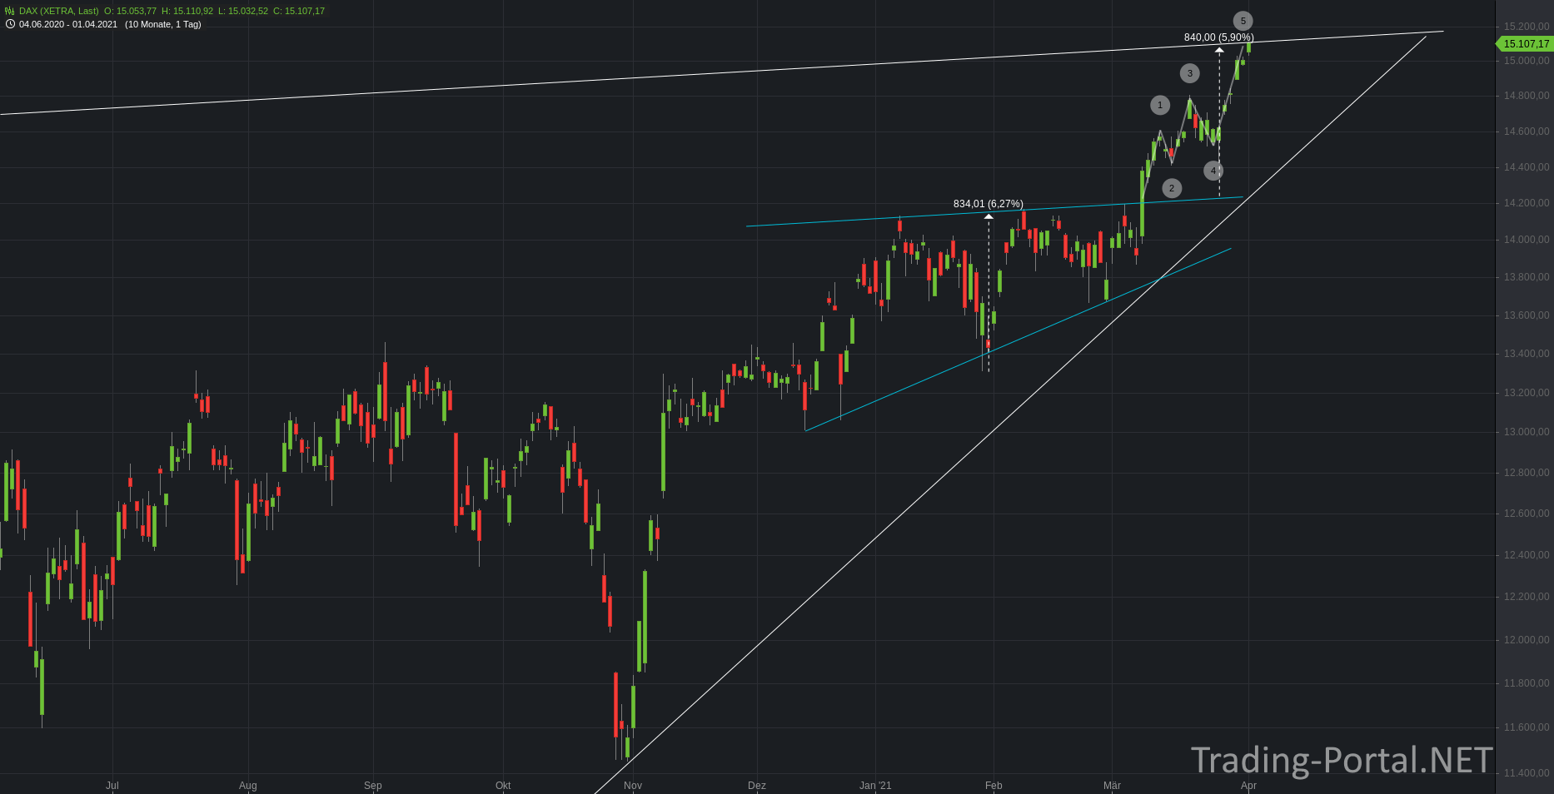Viewport: 1554px width, 794px height.
Task: Click the 14.800,00 price axis label
Action: coord(1527,96)
